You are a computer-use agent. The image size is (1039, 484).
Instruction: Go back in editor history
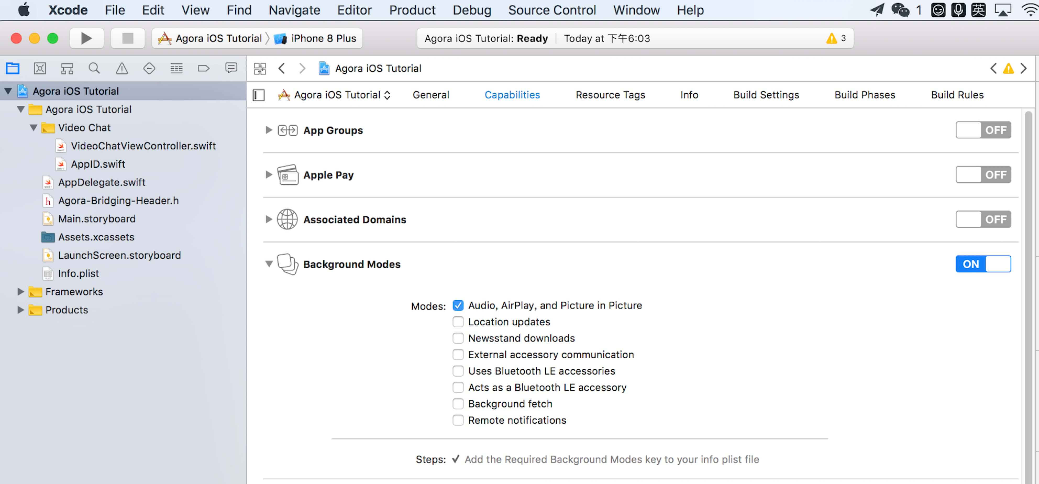281,68
